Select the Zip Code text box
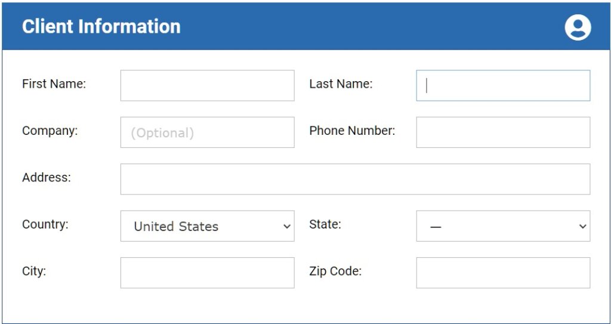611x324 pixels. pyautogui.click(x=503, y=273)
